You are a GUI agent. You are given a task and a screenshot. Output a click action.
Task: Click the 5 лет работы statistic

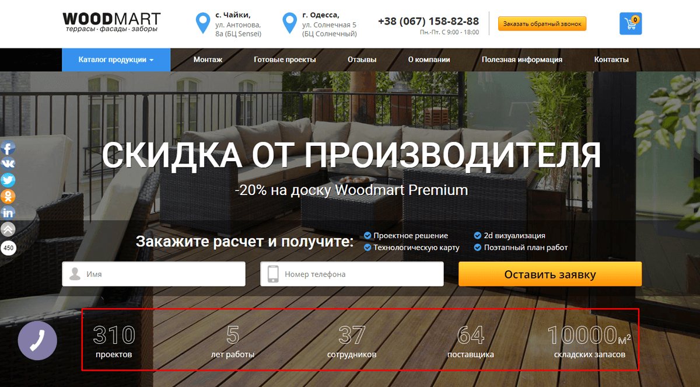233,341
